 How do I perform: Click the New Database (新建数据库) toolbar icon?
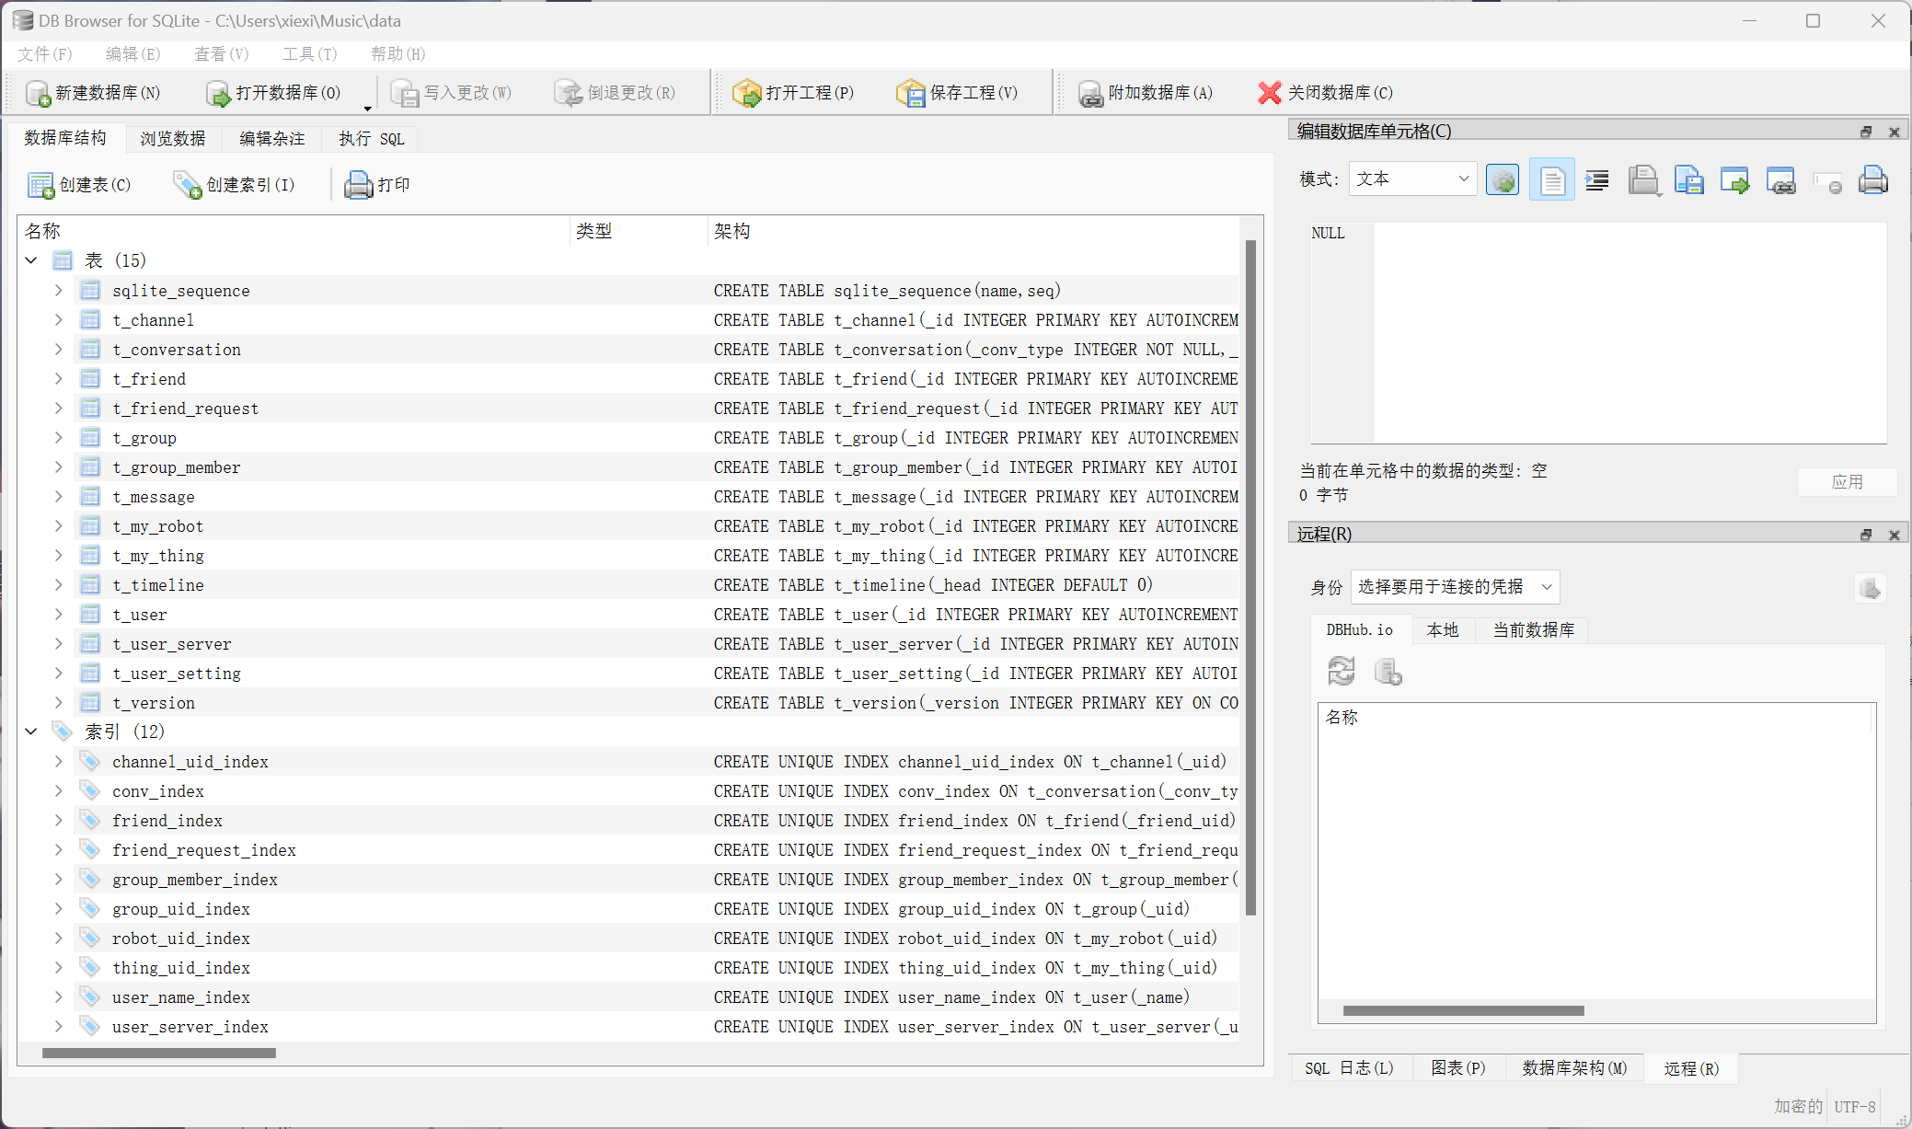38,93
